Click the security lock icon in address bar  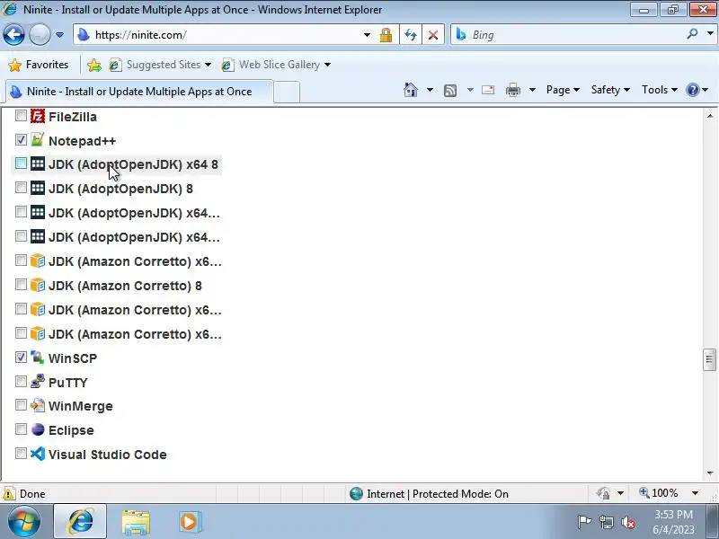[386, 35]
